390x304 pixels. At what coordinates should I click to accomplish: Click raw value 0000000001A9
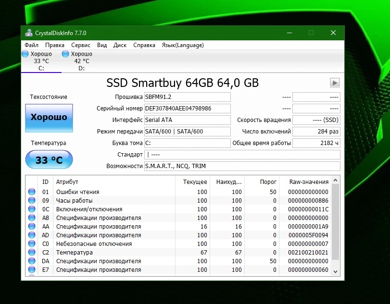(308, 227)
